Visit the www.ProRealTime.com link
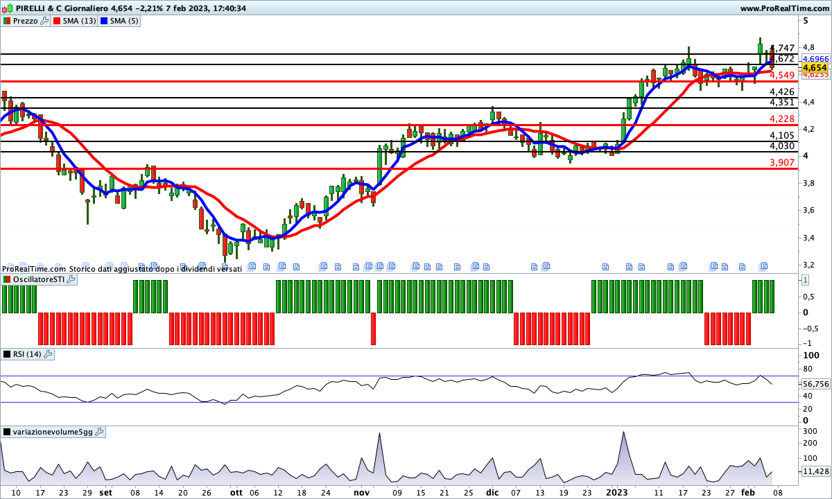 point(784,8)
